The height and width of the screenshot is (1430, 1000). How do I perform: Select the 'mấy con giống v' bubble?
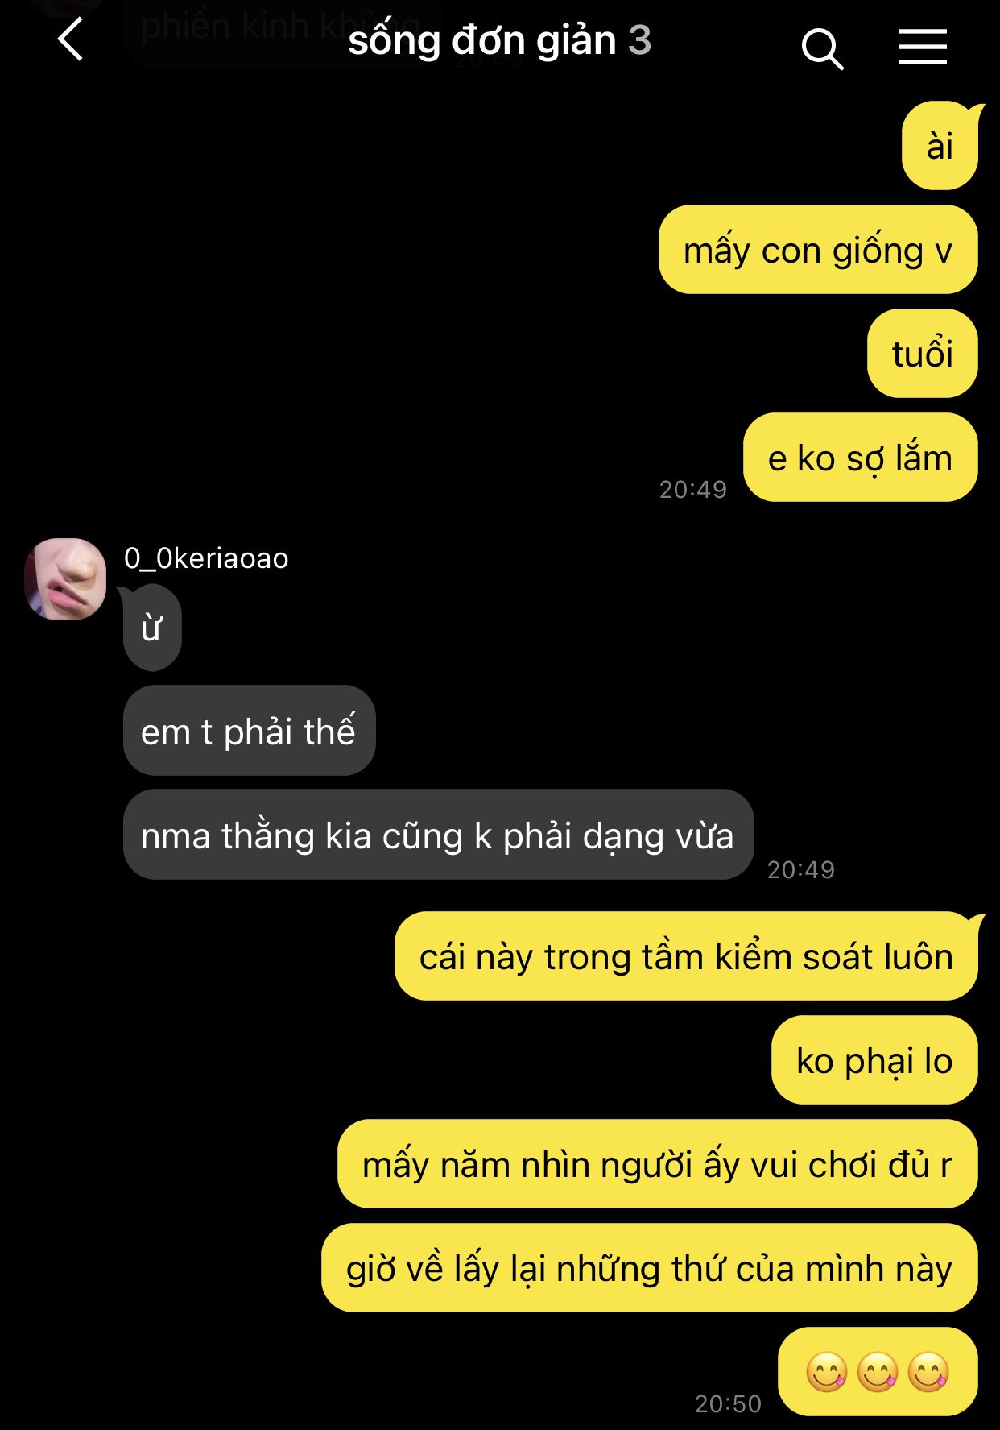[818, 250]
